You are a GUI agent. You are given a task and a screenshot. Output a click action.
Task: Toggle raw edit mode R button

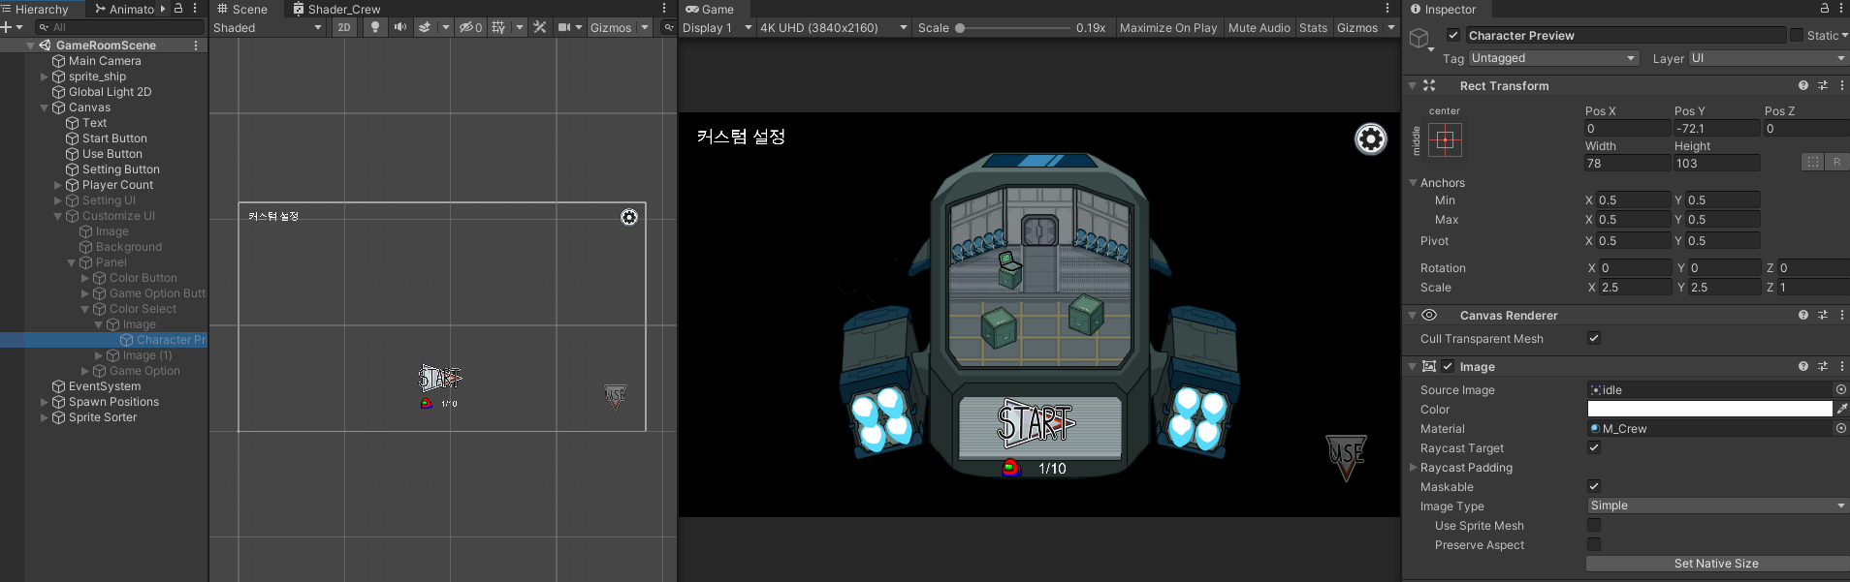pyautogui.click(x=1836, y=163)
